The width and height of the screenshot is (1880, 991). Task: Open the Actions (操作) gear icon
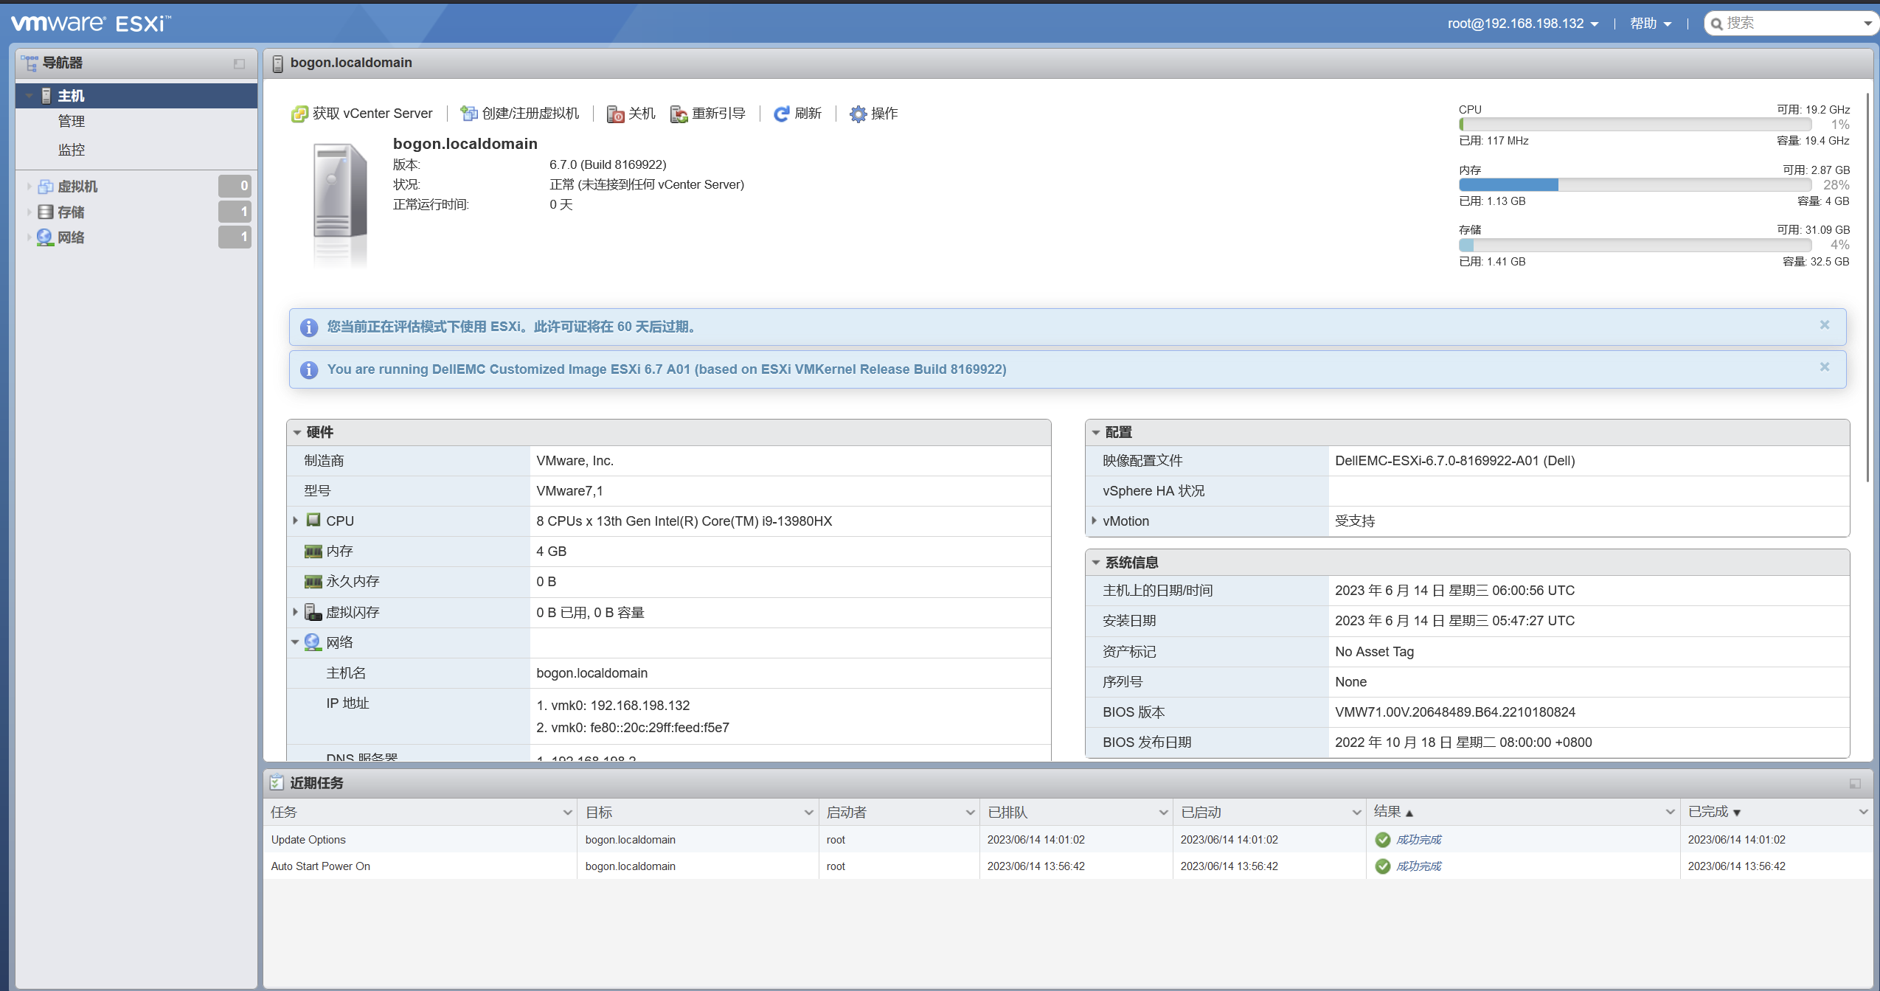pyautogui.click(x=858, y=114)
